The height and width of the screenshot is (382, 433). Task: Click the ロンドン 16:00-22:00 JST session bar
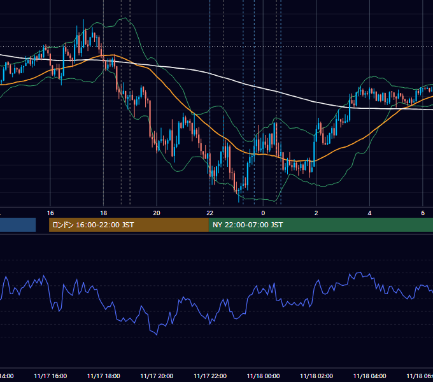pyautogui.click(x=129, y=225)
